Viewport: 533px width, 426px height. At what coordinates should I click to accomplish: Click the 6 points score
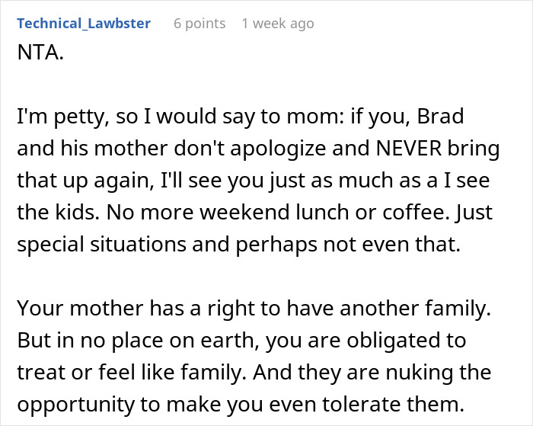[199, 24]
